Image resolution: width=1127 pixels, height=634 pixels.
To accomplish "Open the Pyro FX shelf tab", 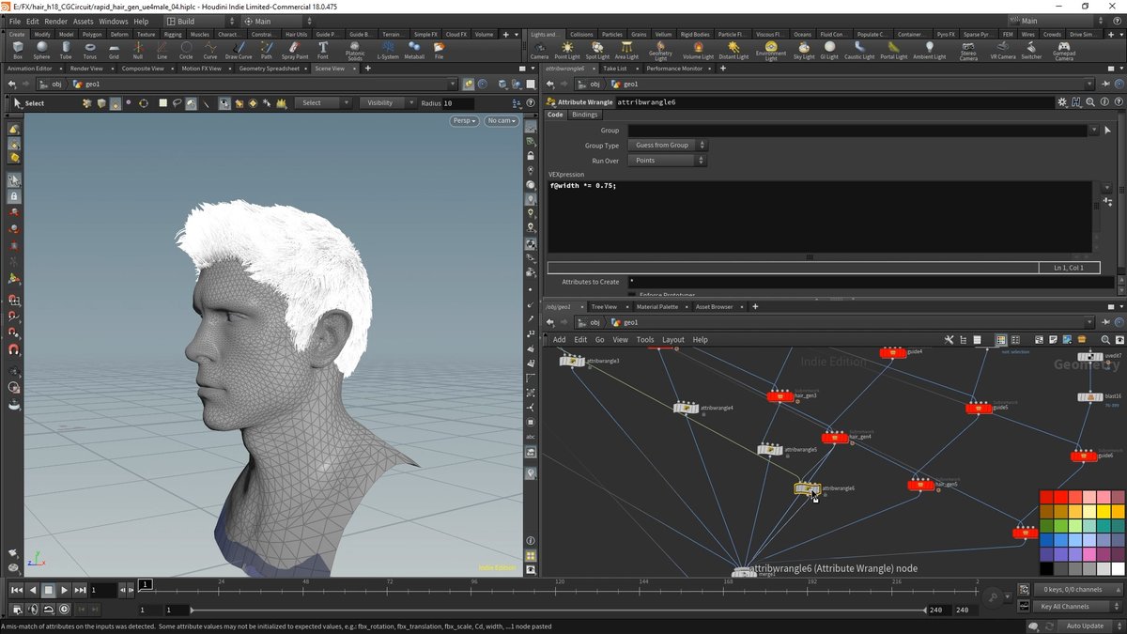I will point(944,34).
